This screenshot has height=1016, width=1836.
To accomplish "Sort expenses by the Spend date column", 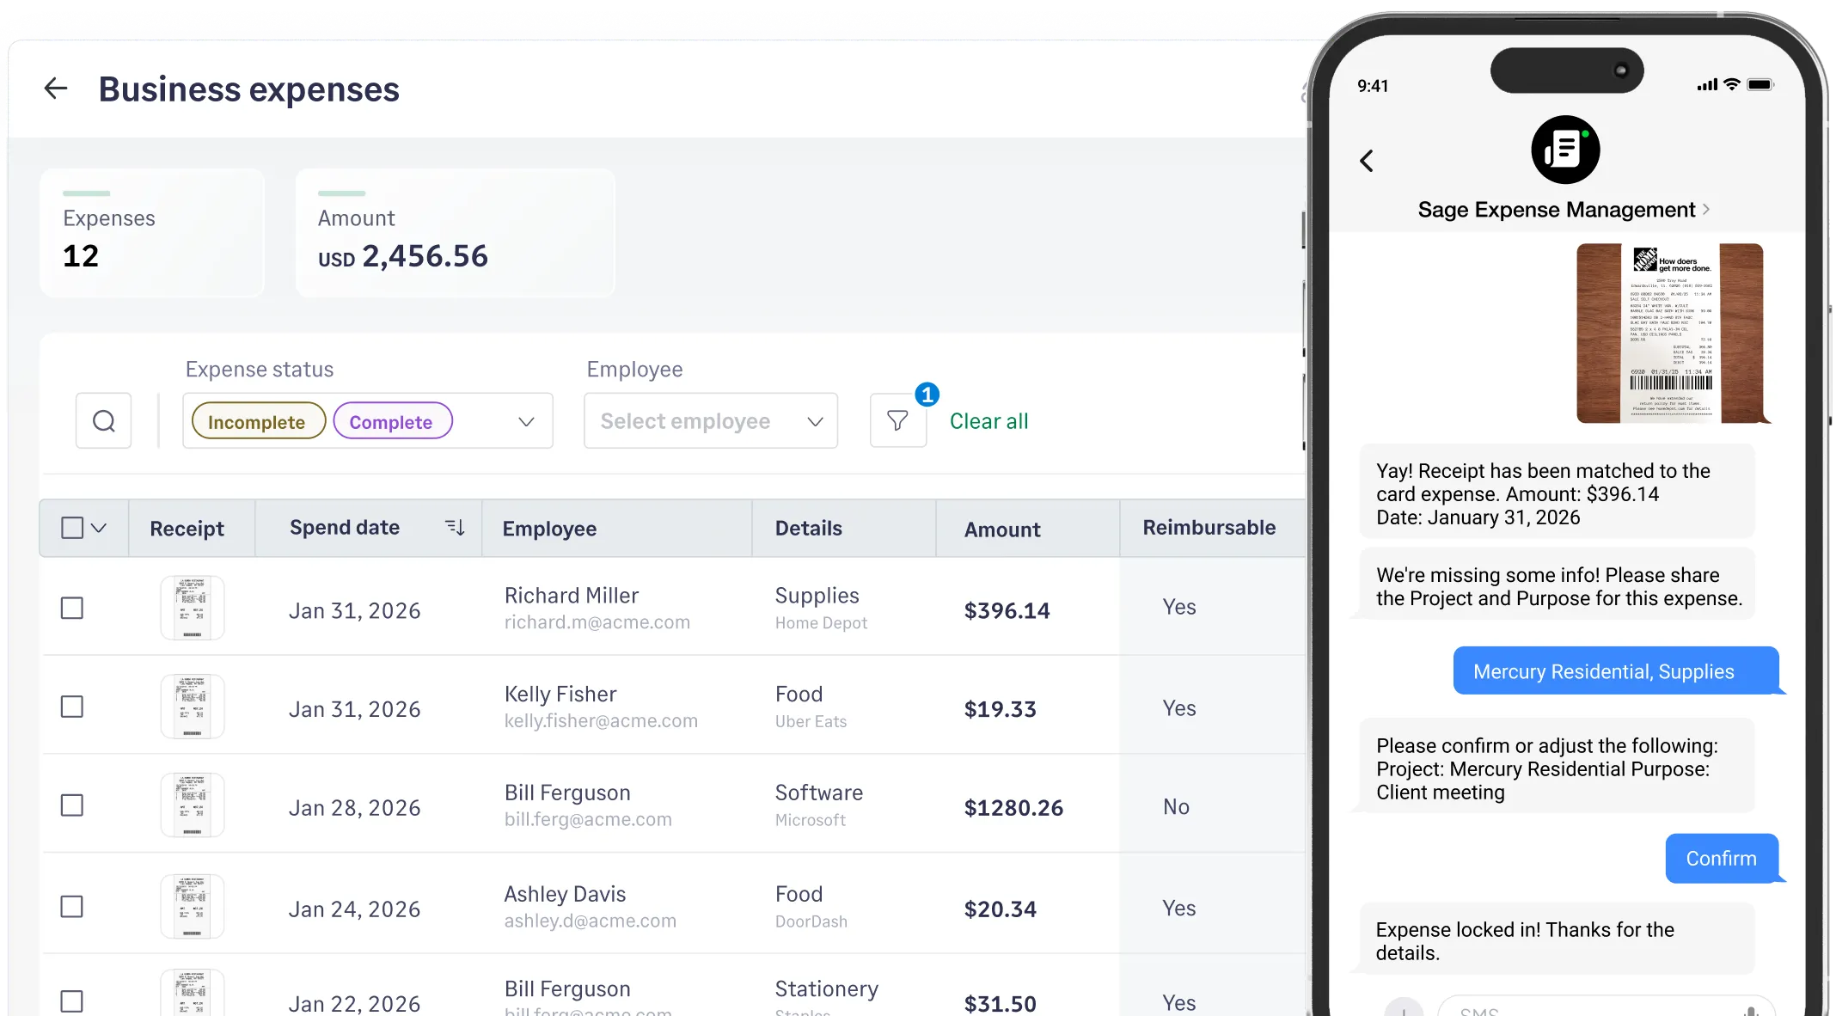I will click(454, 527).
